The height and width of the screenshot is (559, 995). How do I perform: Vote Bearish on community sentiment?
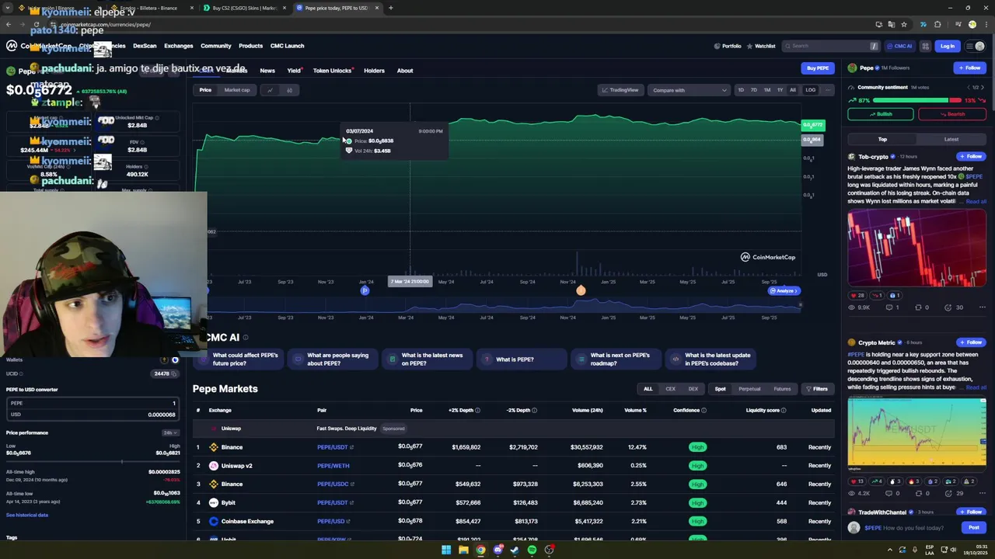(x=952, y=114)
